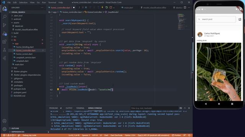Open the Manage gear icon

[x=4, y=129]
